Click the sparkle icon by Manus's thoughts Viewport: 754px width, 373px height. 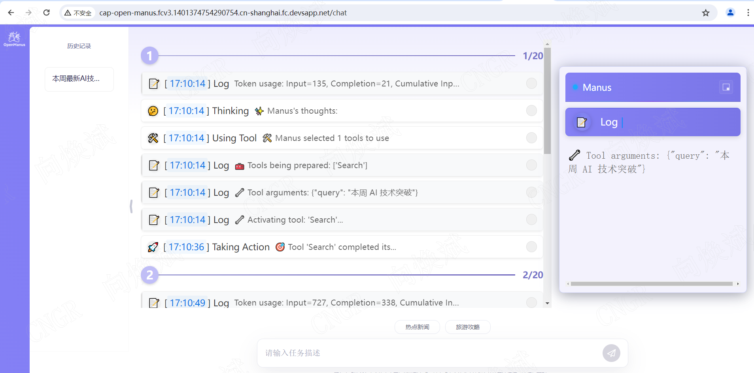coord(259,111)
